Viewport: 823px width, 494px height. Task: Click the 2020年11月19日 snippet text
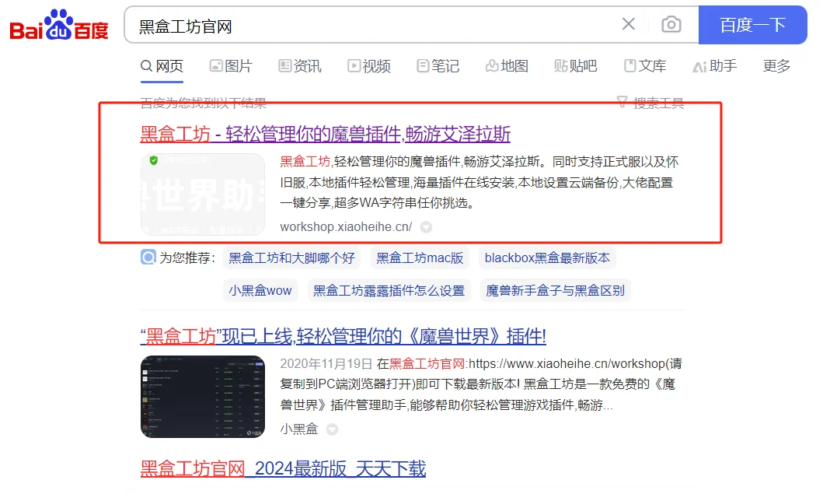click(x=326, y=363)
